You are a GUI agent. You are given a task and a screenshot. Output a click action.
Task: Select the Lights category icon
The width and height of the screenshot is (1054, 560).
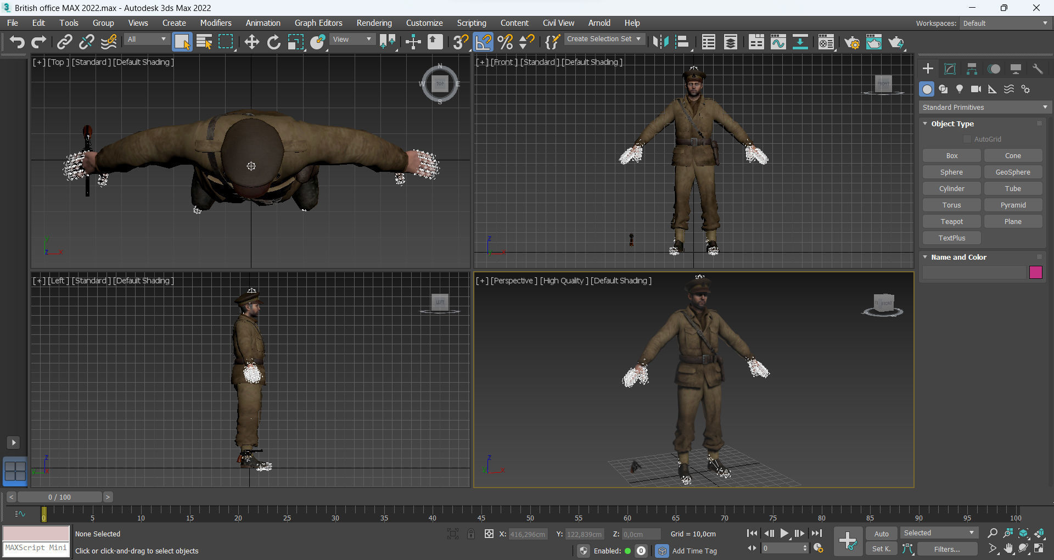point(960,89)
